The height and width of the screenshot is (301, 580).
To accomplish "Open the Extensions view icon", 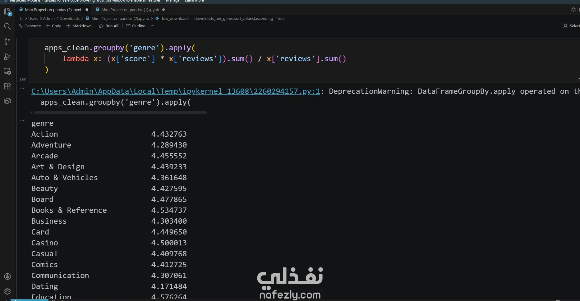I will pyautogui.click(x=7, y=86).
